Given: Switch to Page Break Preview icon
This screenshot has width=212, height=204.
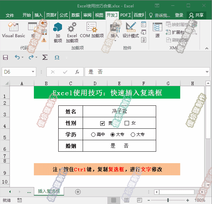Looking at the screenshot, I should (x=140, y=200).
